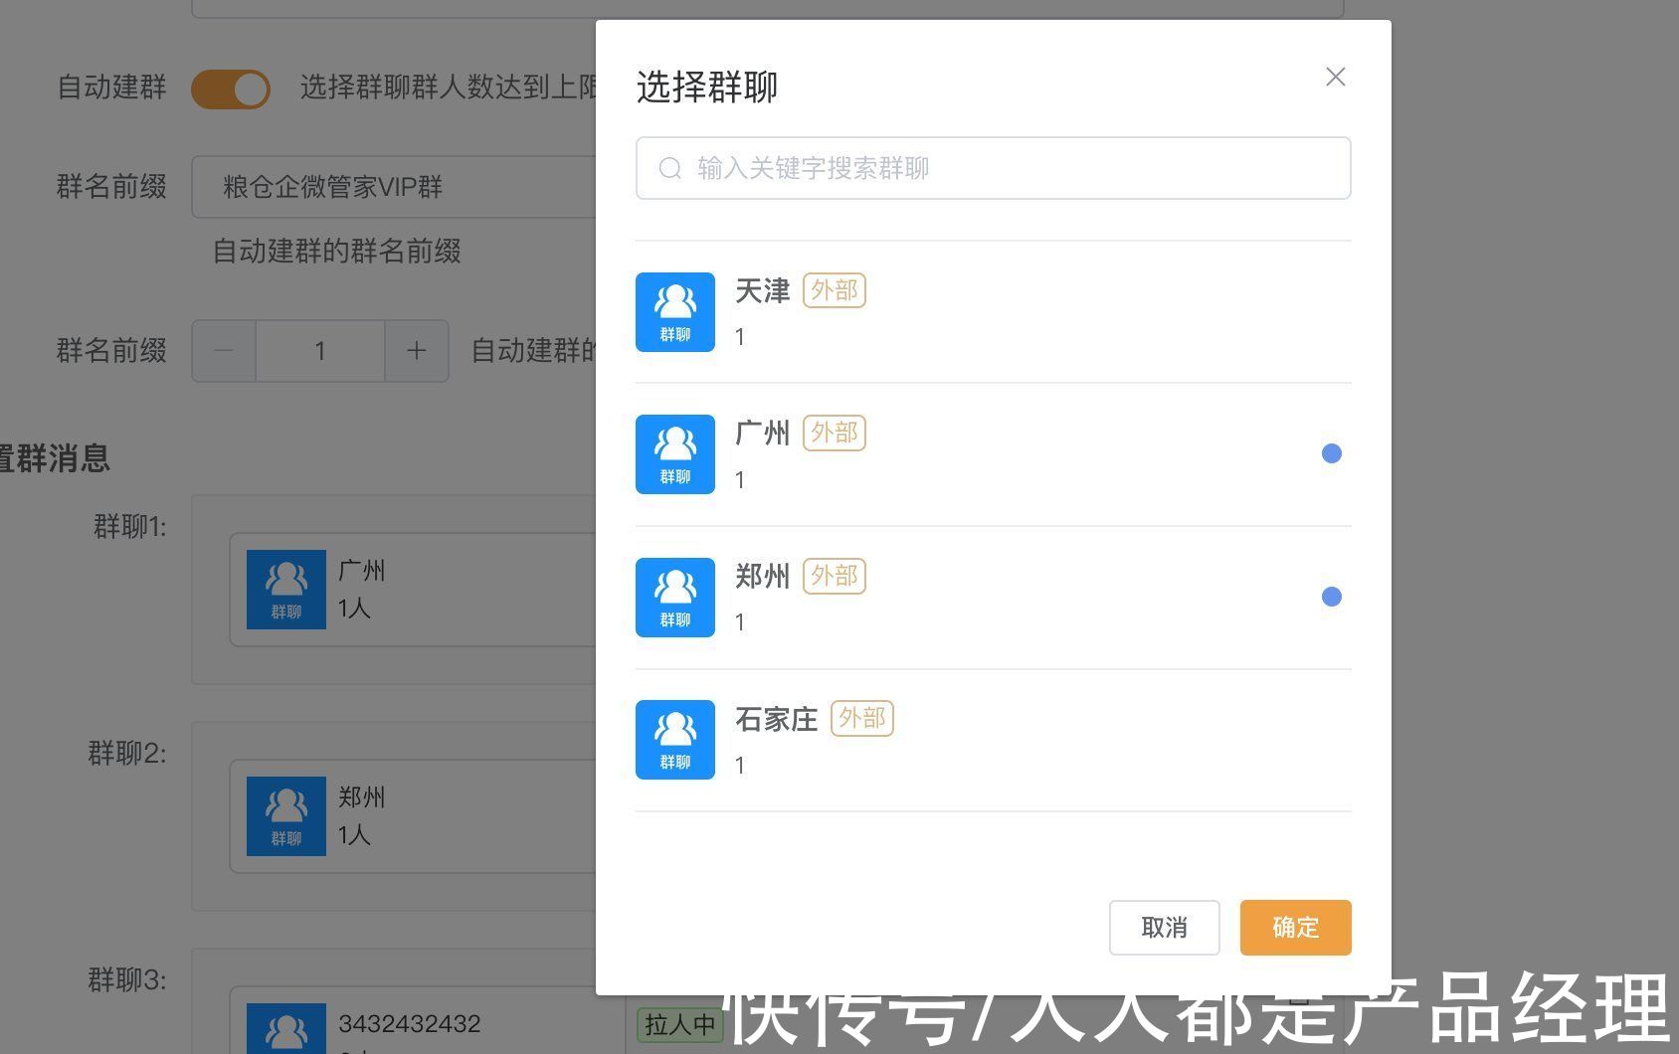The height and width of the screenshot is (1054, 1679).
Task: Click 群聊3 3432432432 avatar in background page
Action: [286, 1028]
